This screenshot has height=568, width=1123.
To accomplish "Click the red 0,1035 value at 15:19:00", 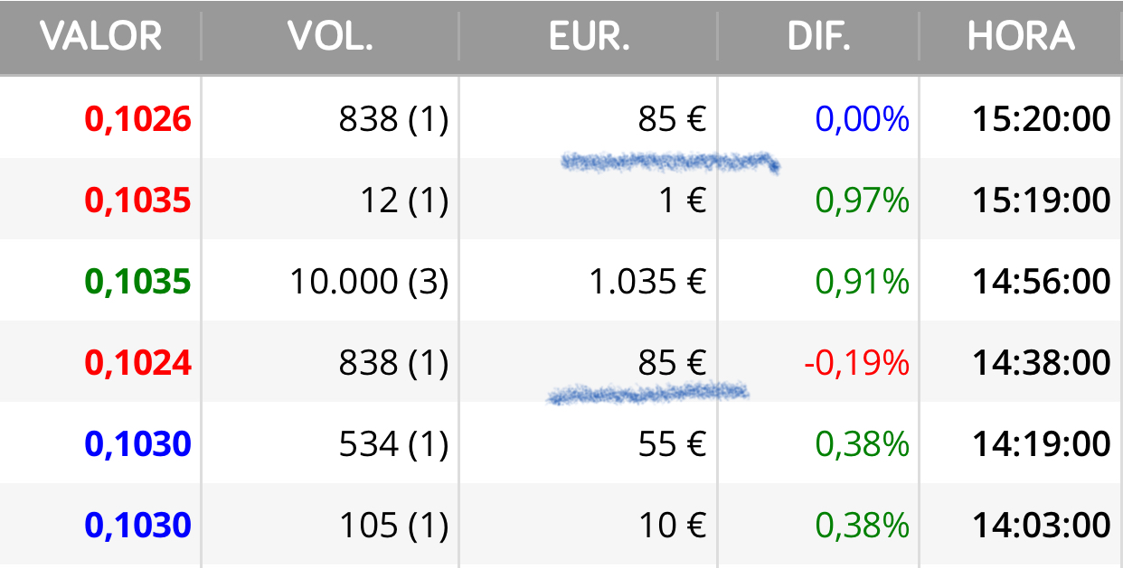I will (x=138, y=200).
